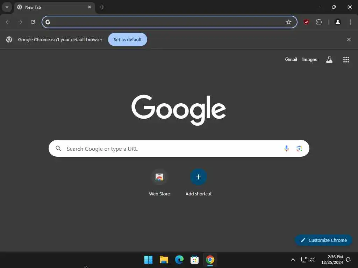Click the Google logo

(179, 110)
